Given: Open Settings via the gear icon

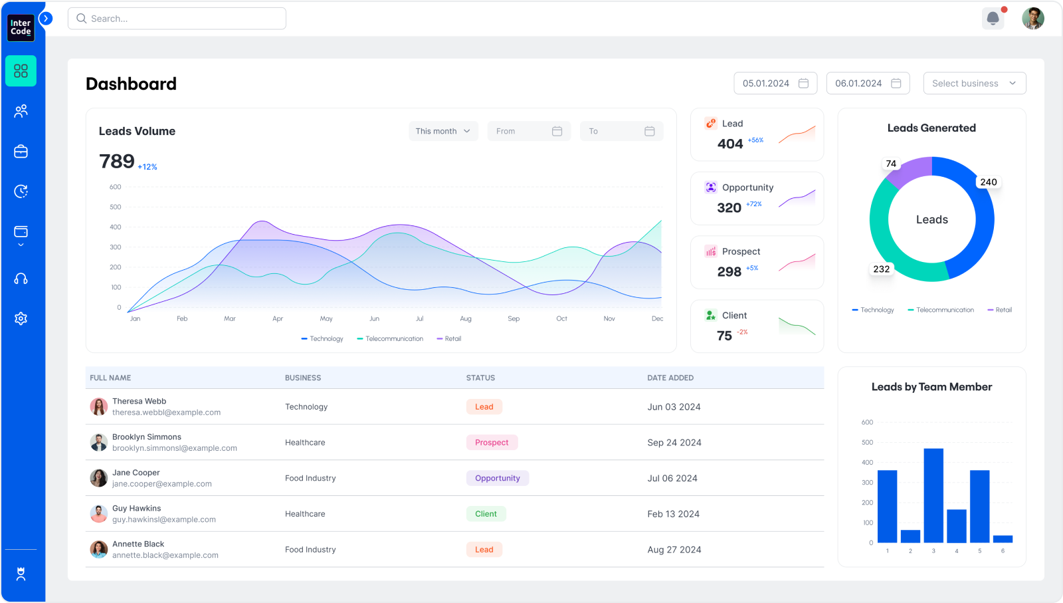Looking at the screenshot, I should pos(21,318).
